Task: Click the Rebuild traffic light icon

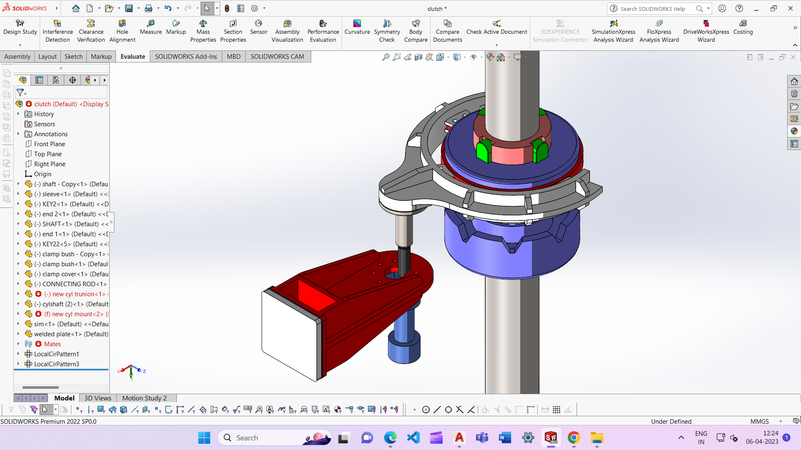Action: [x=227, y=8]
